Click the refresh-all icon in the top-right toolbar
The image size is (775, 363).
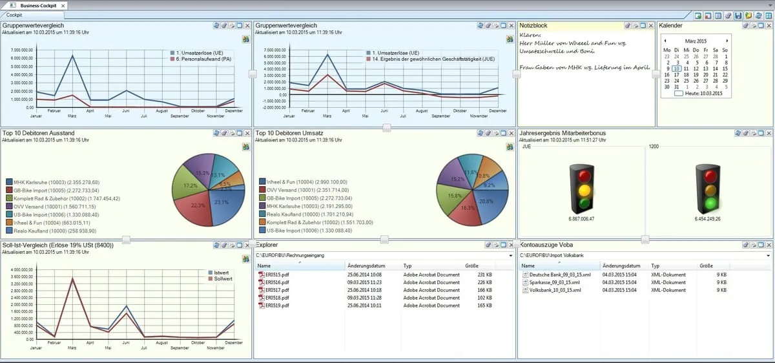[x=758, y=15]
